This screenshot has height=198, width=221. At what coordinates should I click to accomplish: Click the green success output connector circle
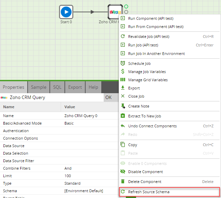point(126,6)
